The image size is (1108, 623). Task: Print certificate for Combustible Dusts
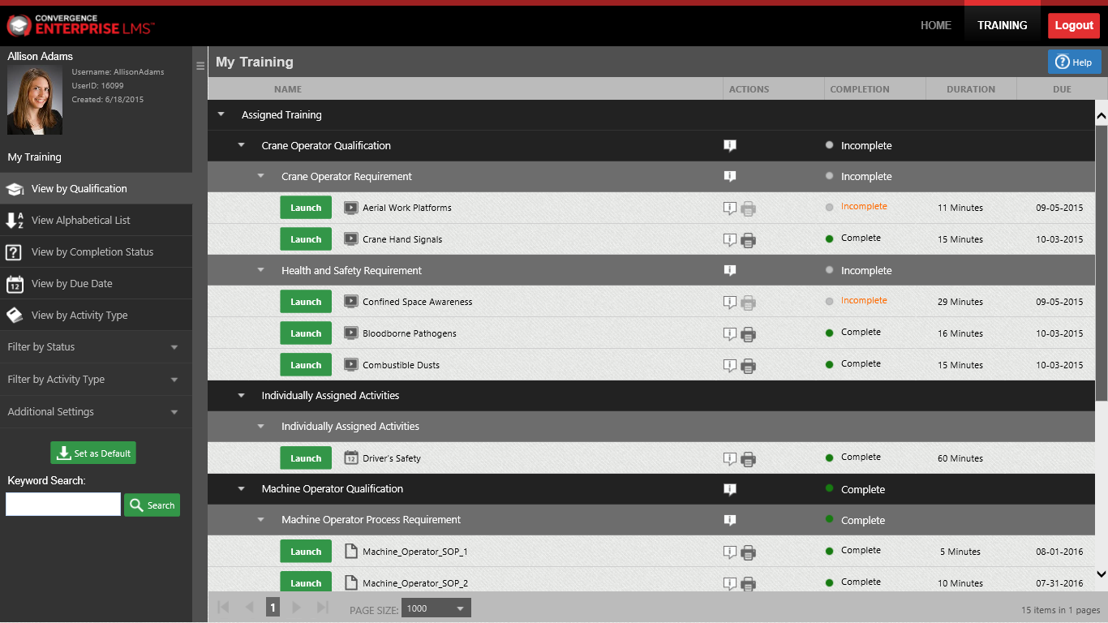pos(749,366)
